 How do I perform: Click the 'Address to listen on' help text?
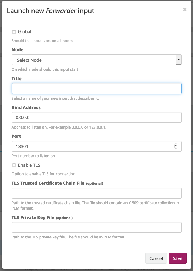pyautogui.click(x=59, y=128)
